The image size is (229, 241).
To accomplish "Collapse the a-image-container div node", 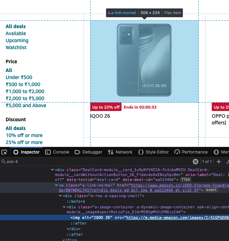I will click(64, 207).
